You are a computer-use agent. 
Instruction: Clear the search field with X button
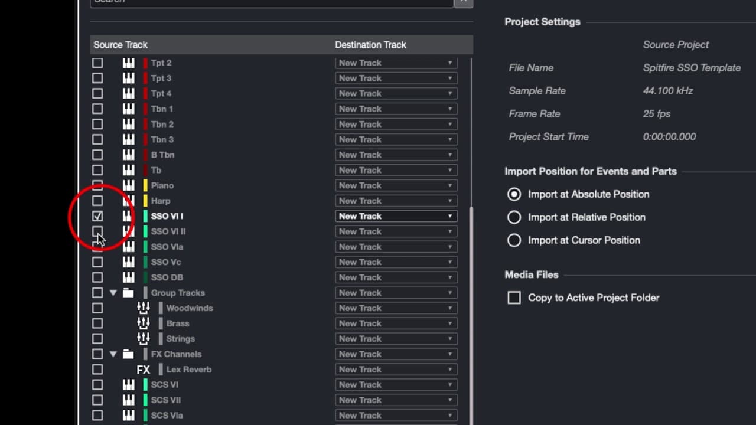coord(463,2)
